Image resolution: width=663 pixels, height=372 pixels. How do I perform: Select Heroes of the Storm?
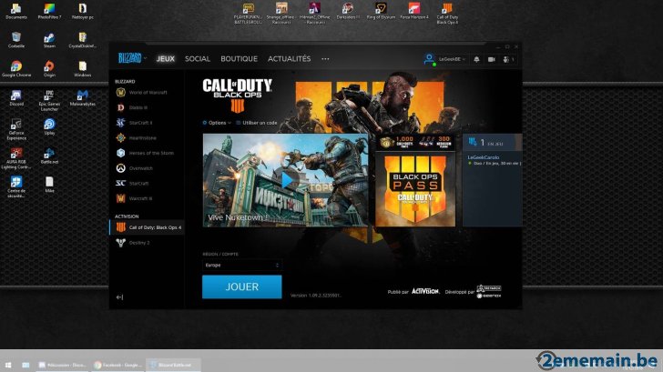point(147,154)
